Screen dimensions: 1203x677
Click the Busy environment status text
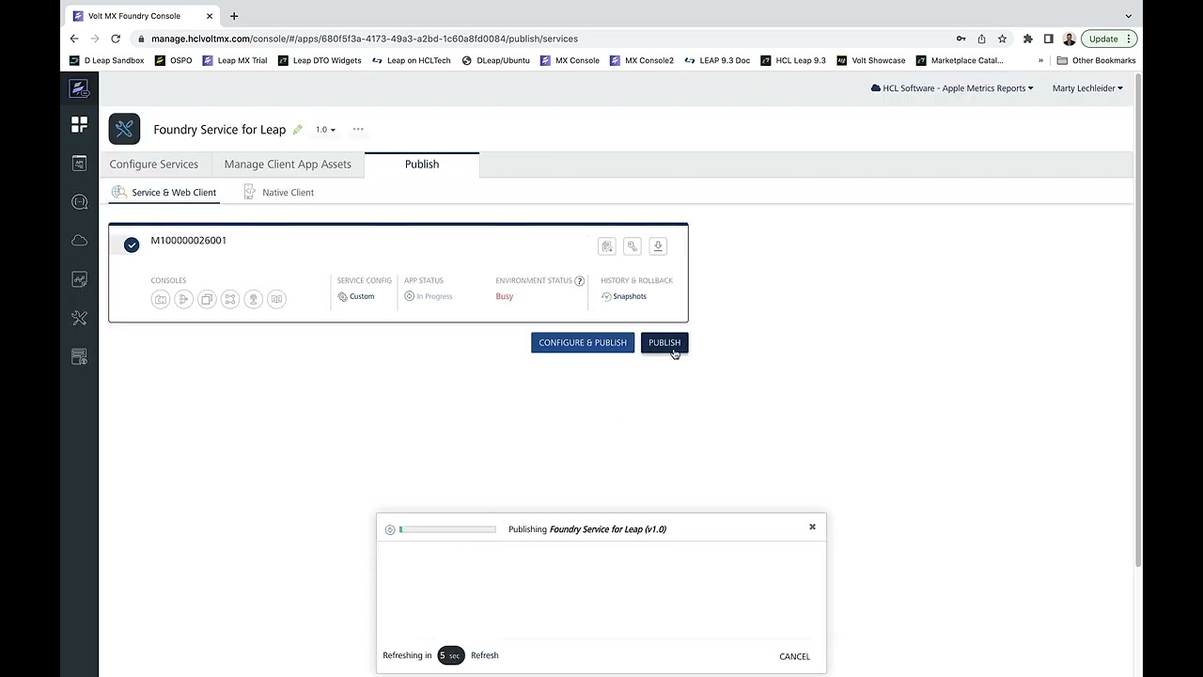pyautogui.click(x=505, y=296)
